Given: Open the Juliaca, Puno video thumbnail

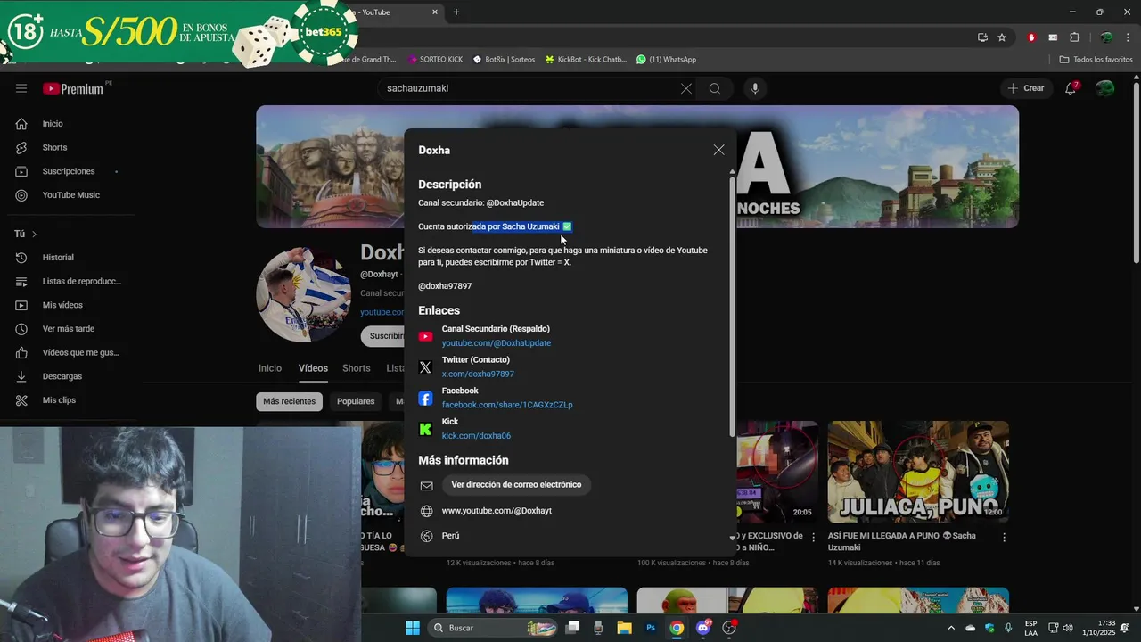Looking at the screenshot, I should (x=918, y=472).
